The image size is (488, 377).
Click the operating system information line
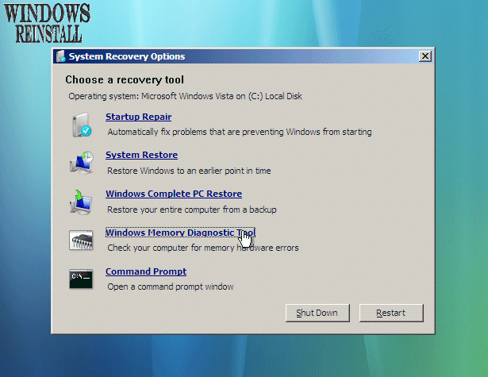185,96
